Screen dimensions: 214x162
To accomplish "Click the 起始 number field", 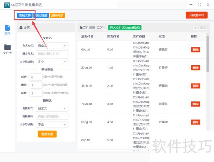I will coord(36,77).
